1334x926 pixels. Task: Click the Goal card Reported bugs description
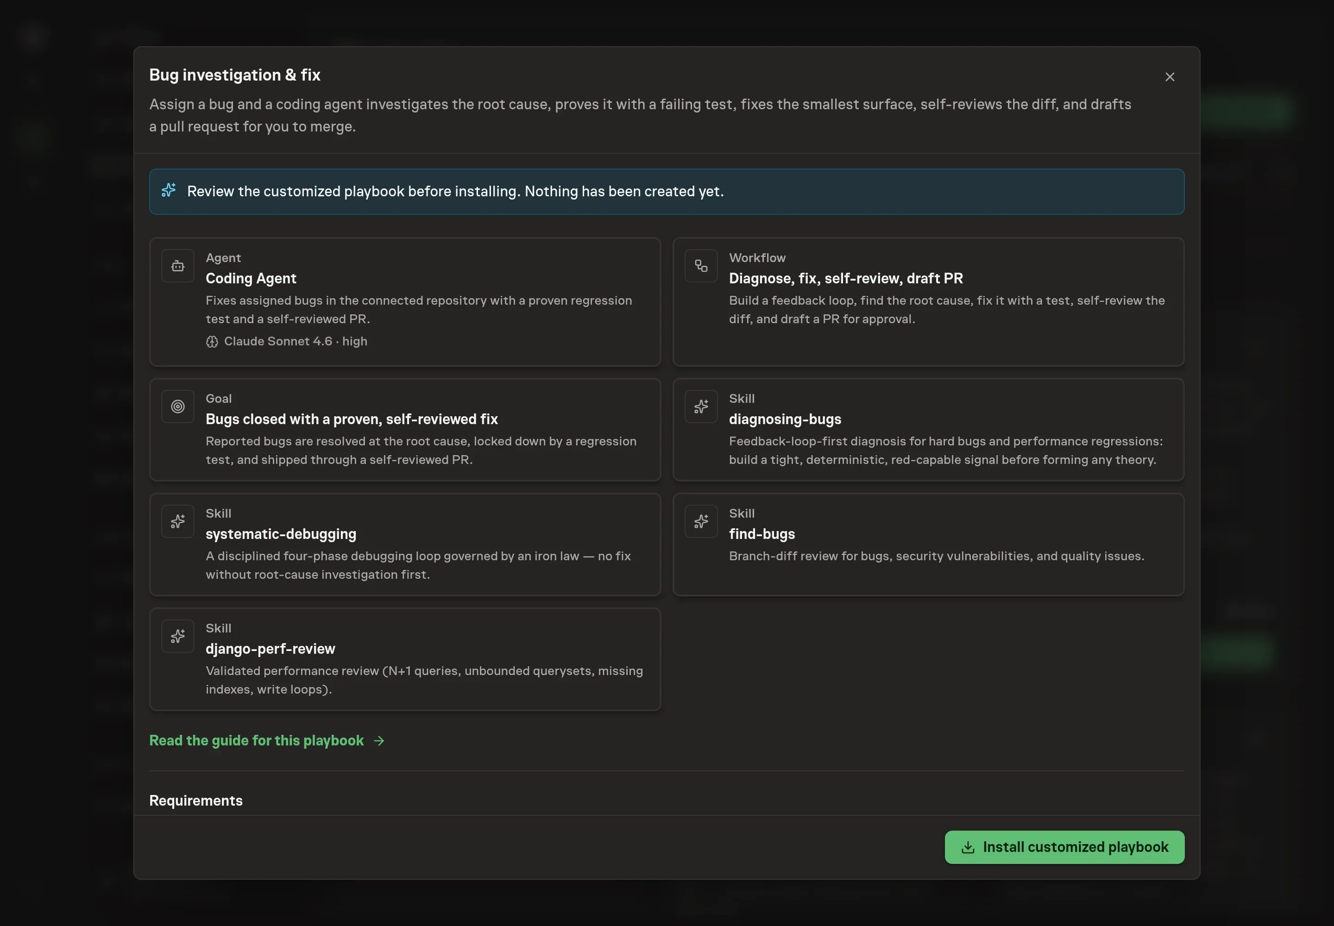pos(421,450)
